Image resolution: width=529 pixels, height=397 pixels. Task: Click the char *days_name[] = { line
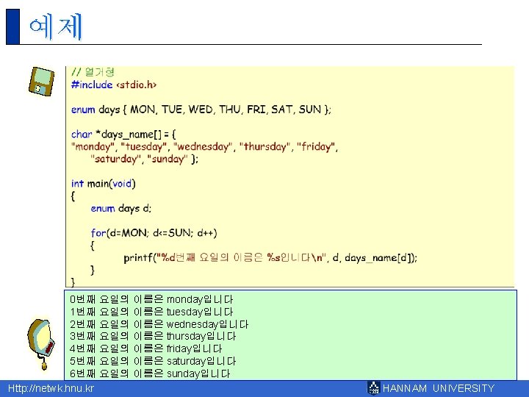pos(123,135)
